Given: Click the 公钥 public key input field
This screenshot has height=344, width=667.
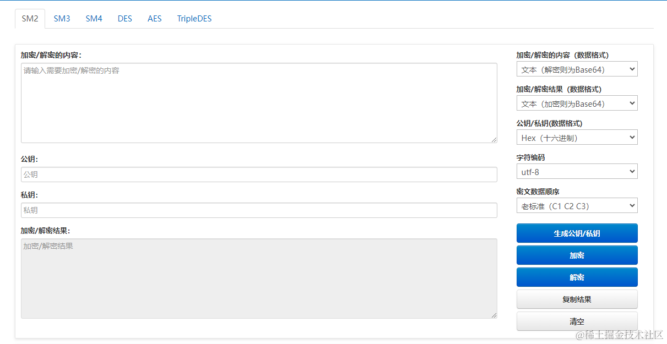Looking at the screenshot, I should point(259,174).
